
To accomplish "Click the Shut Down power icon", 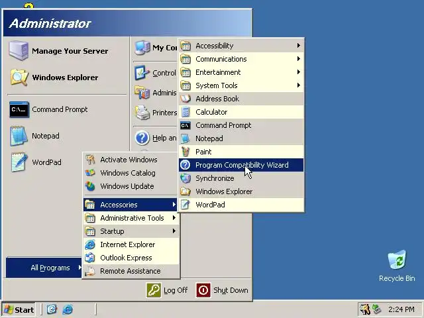I will pos(203,290).
